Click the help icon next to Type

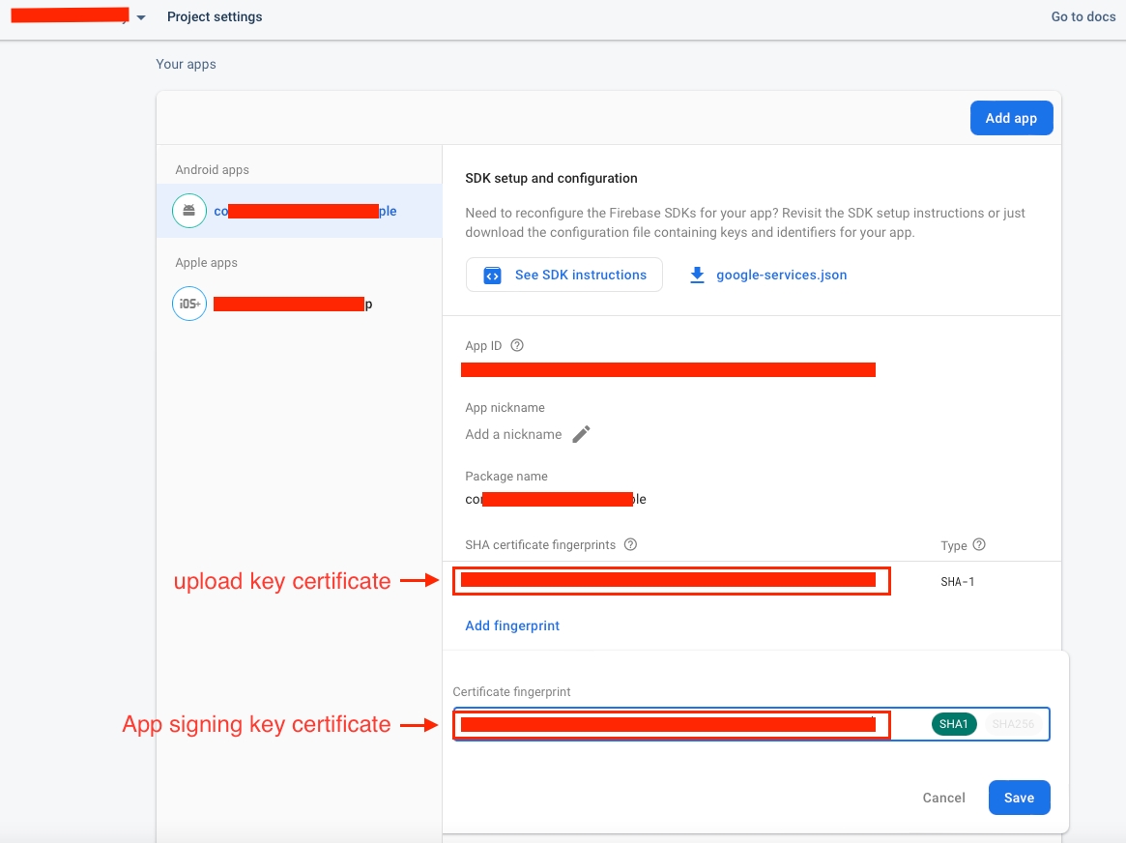979,545
